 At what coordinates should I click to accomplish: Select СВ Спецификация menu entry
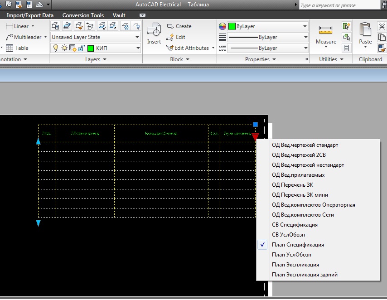318,225
